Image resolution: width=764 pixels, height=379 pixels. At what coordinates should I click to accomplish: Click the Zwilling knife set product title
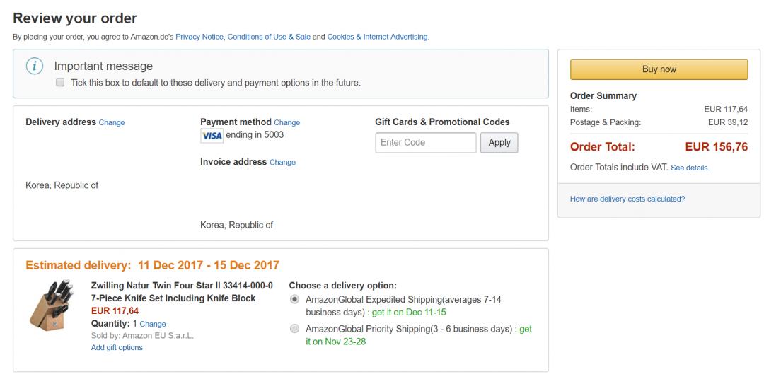182,291
